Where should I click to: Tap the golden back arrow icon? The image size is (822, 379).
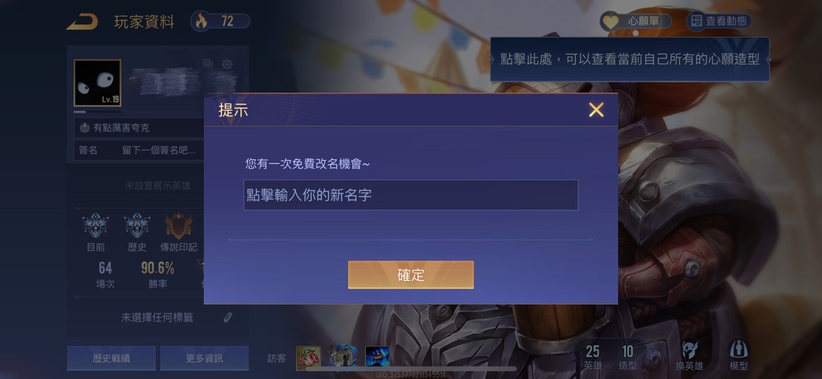[x=82, y=22]
